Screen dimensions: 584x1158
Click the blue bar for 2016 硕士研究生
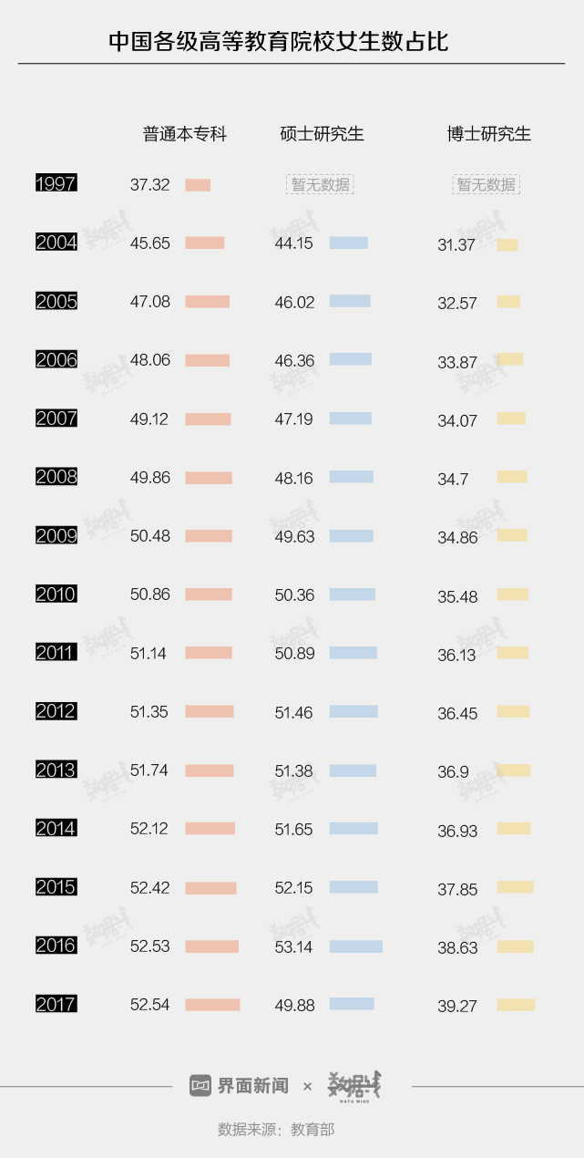[x=355, y=946]
